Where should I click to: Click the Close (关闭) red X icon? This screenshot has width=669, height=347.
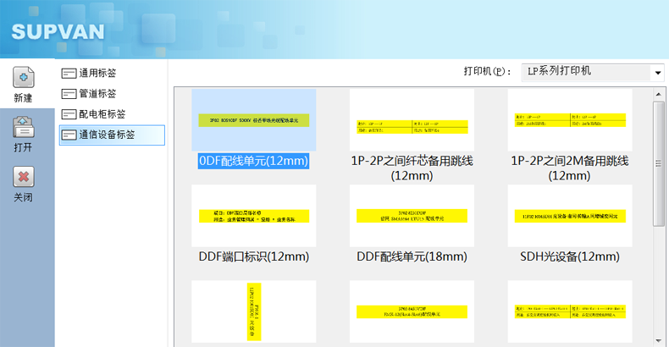[23, 177]
